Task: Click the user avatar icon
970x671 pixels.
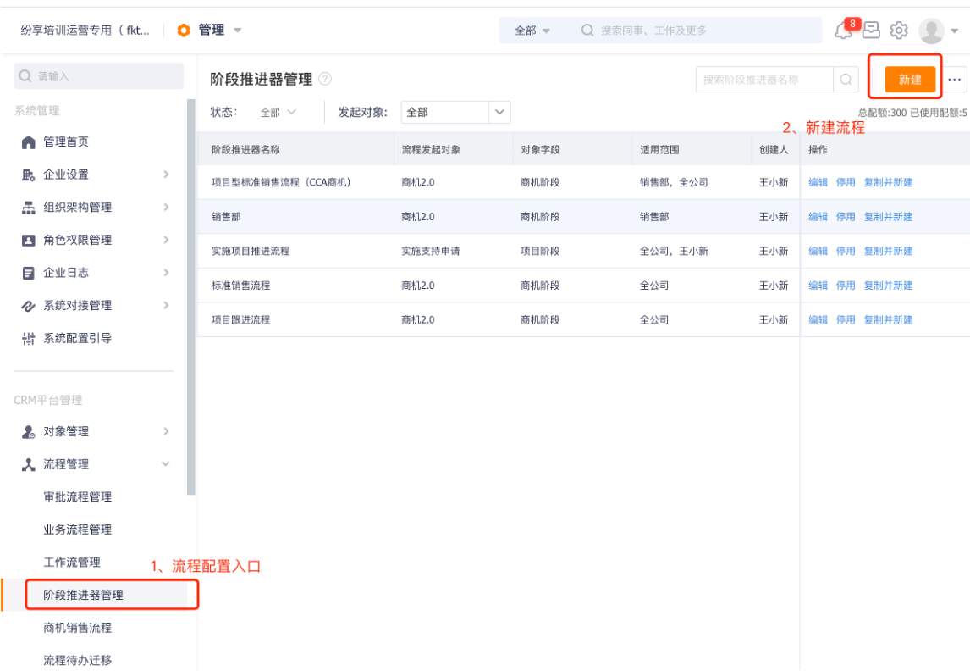Action: tap(931, 30)
